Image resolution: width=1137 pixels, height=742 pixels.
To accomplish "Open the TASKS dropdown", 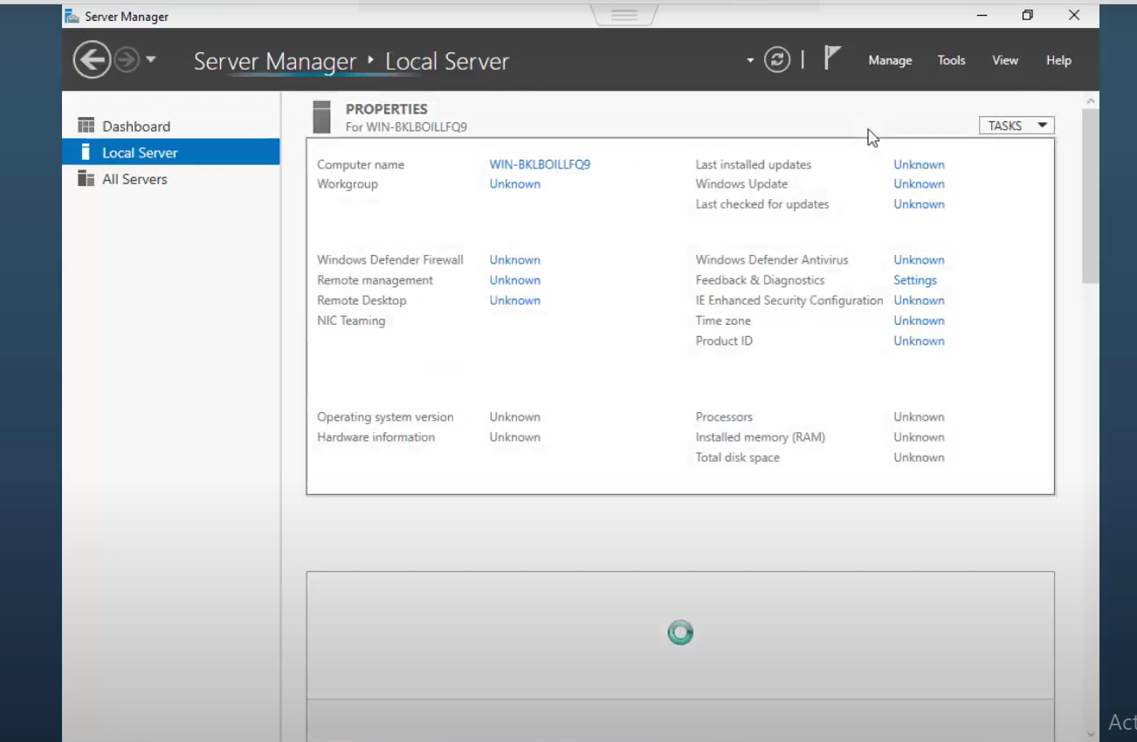I will coord(1016,126).
